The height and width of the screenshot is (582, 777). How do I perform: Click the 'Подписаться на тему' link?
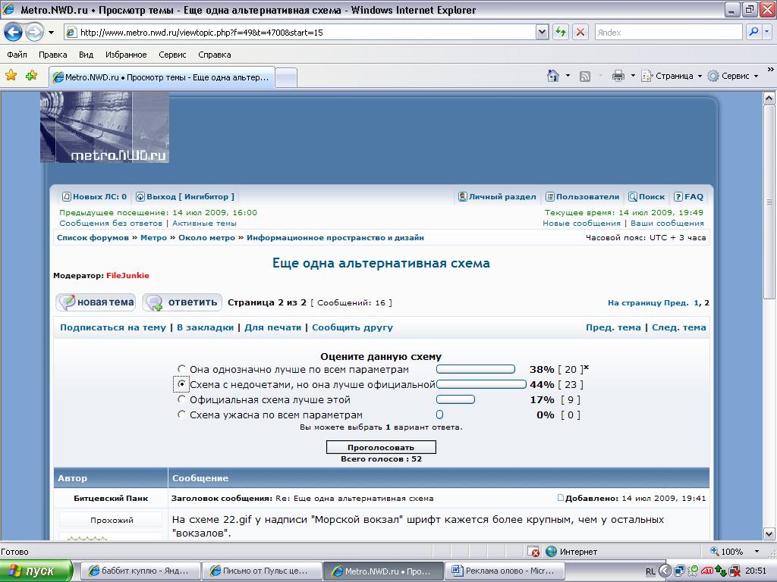(x=112, y=327)
